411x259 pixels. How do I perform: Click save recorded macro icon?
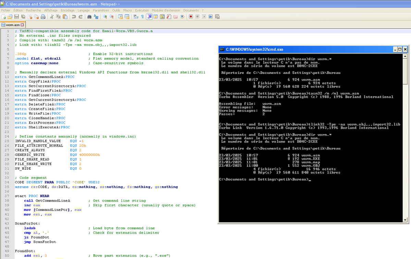click(217, 16)
